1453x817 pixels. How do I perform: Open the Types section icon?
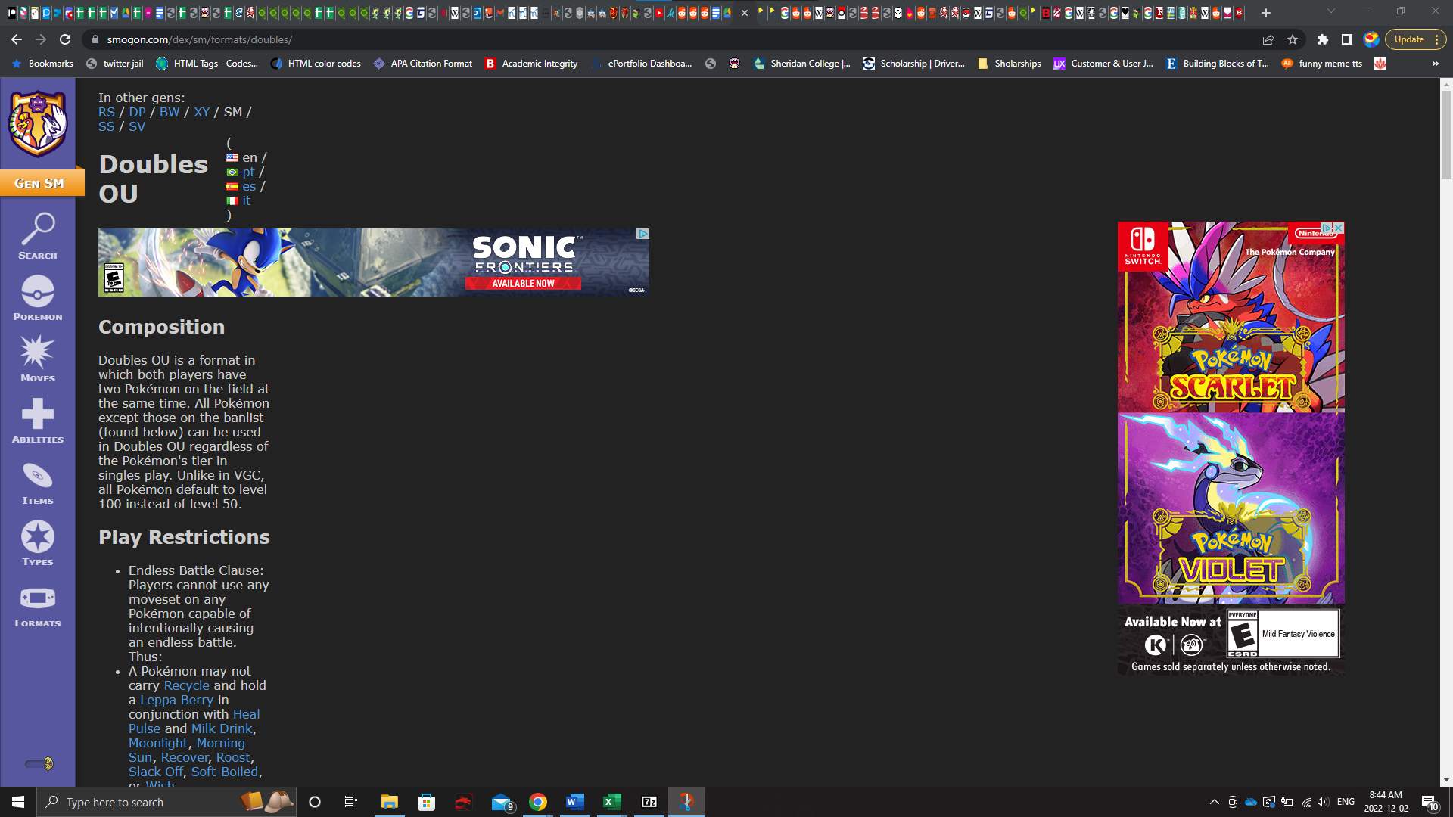click(38, 542)
